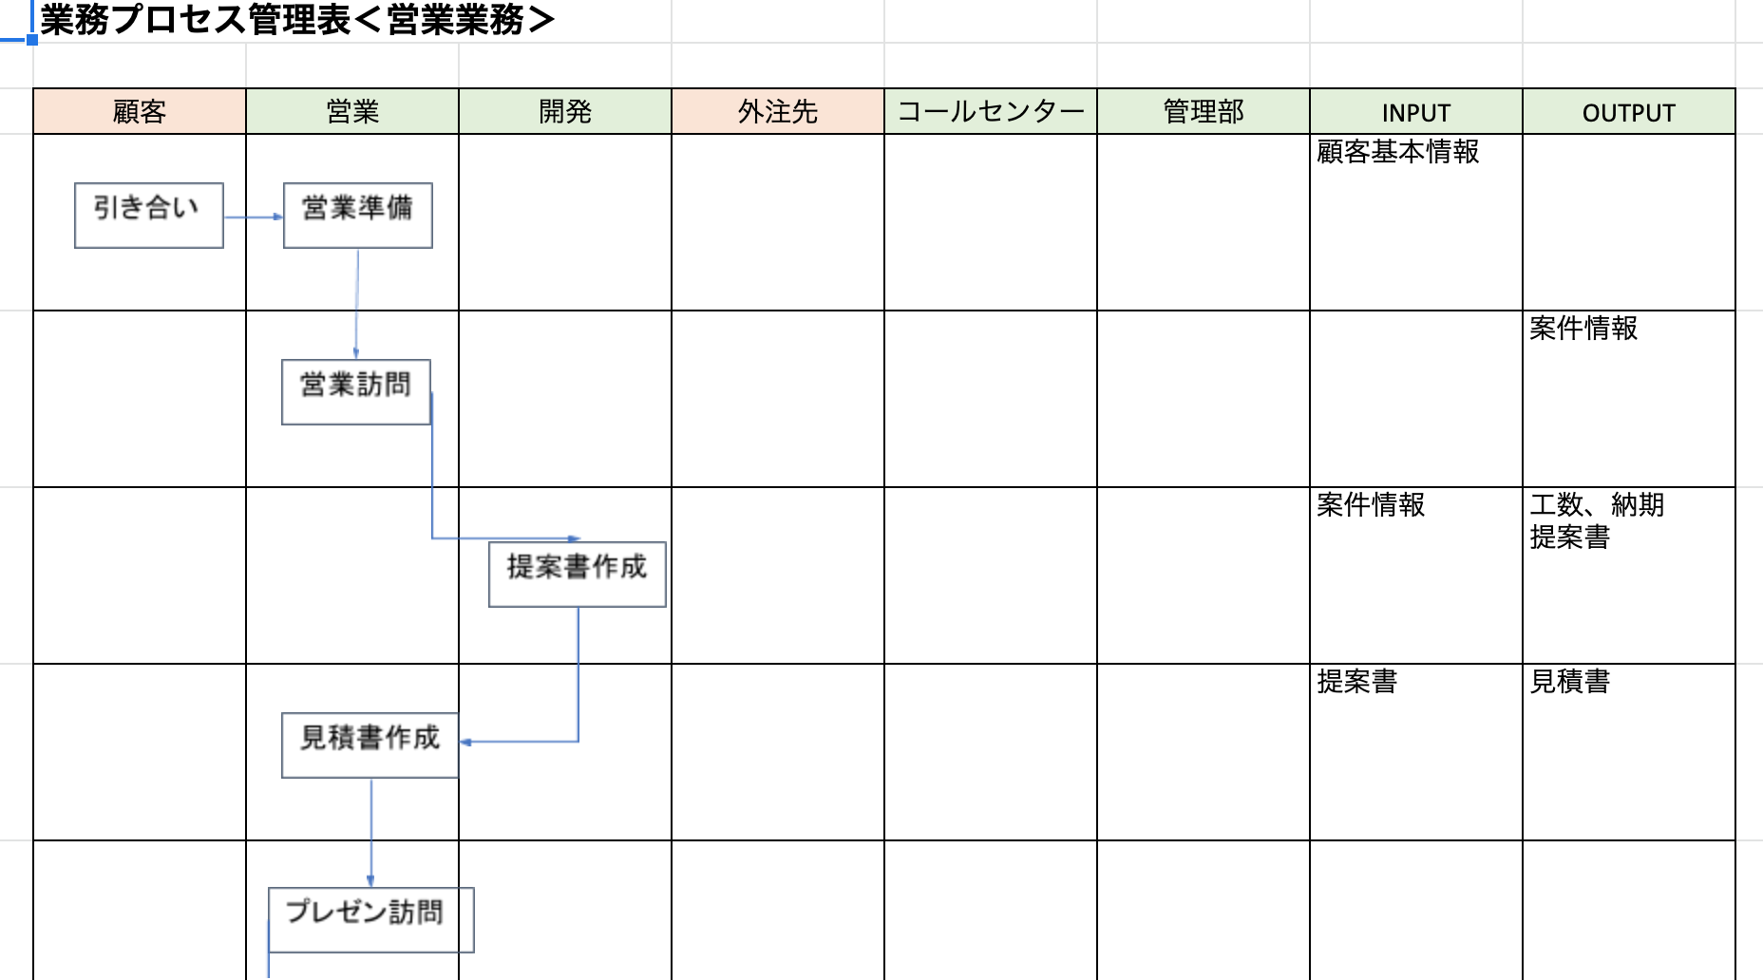Select the 提案書作成 flowchart box
This screenshot has height=980, width=1763.
click(578, 575)
